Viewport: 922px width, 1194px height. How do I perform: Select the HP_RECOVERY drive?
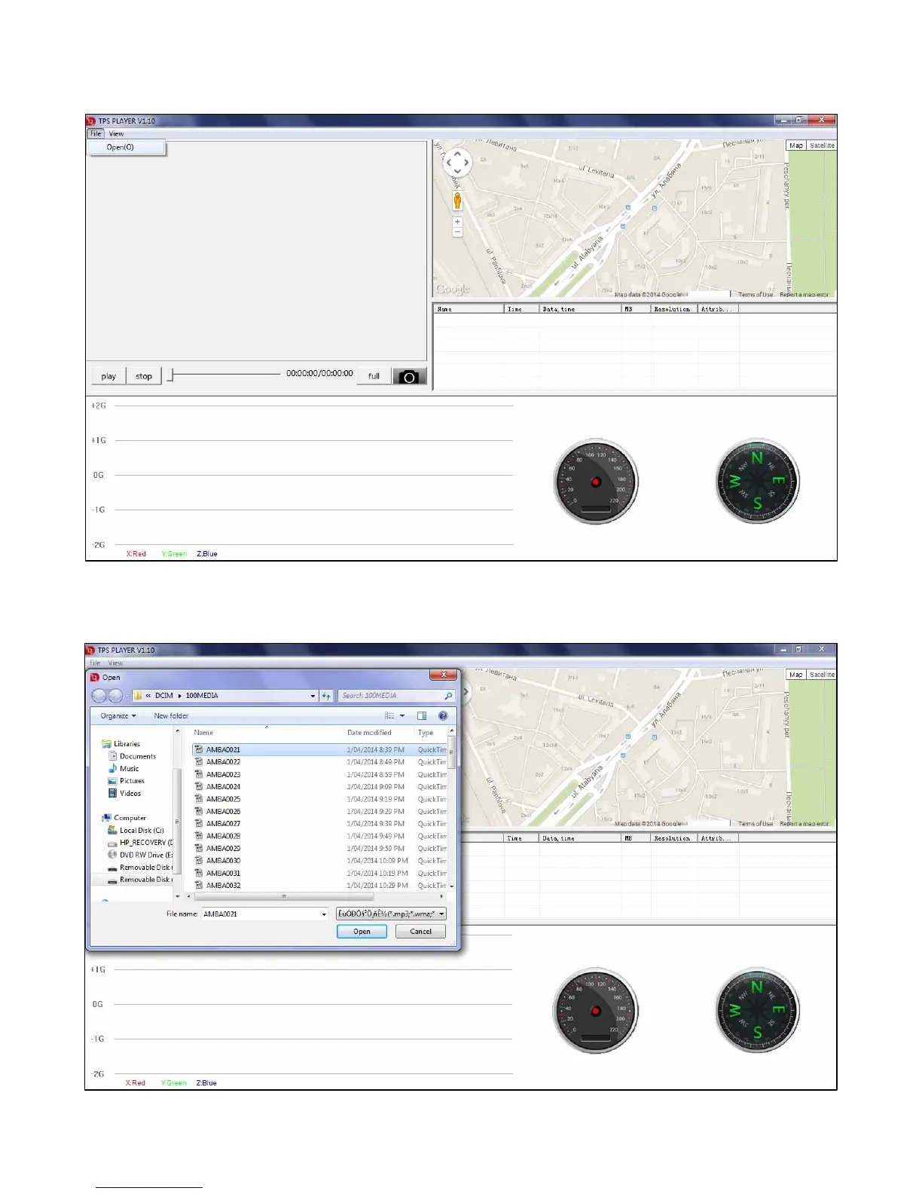pyautogui.click(x=140, y=843)
